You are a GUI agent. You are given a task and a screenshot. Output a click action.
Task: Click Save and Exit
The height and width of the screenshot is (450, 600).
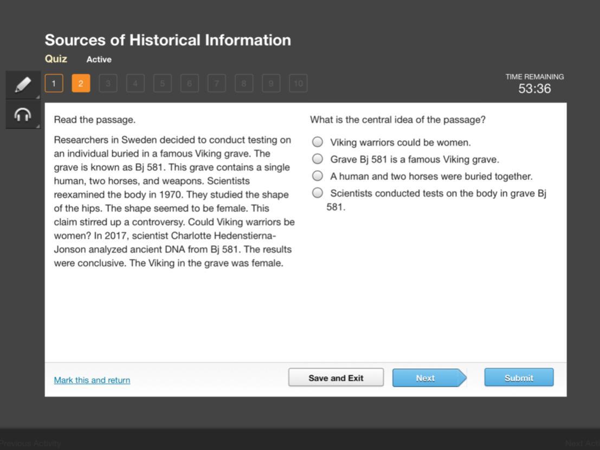tap(336, 378)
